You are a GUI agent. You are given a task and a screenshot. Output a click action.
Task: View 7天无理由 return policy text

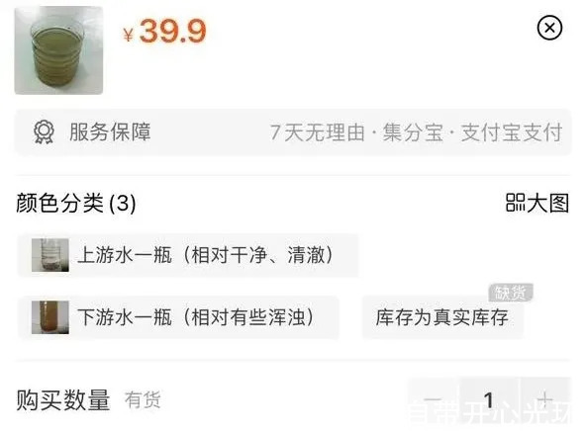coord(318,132)
